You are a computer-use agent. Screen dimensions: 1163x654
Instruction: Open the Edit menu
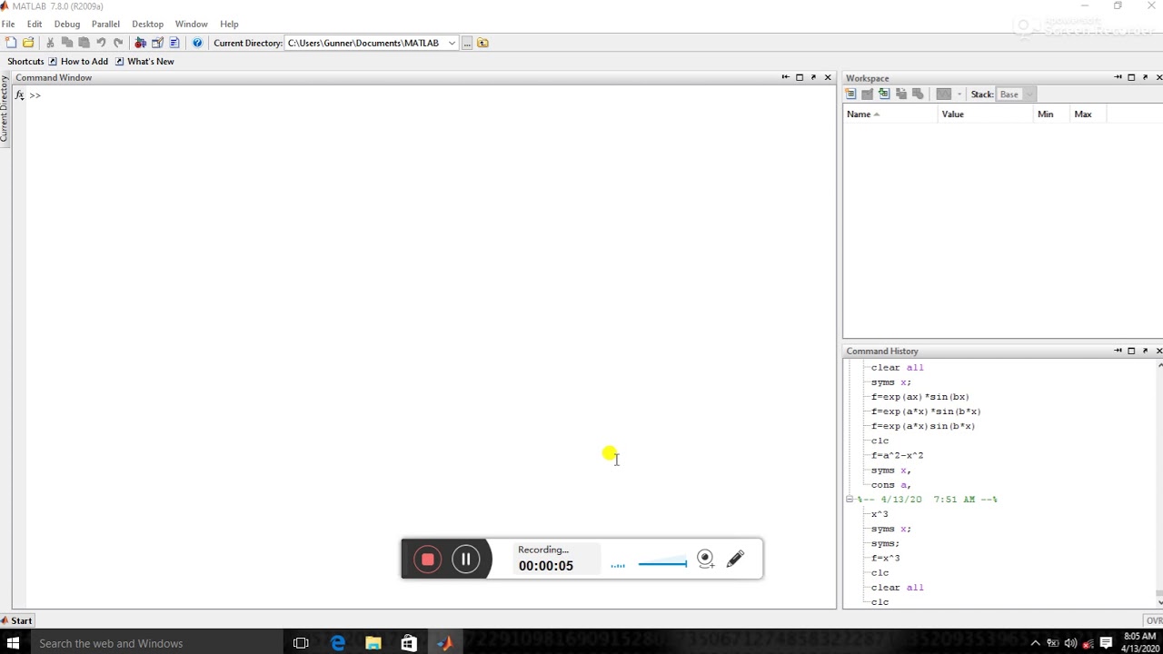[x=35, y=24]
